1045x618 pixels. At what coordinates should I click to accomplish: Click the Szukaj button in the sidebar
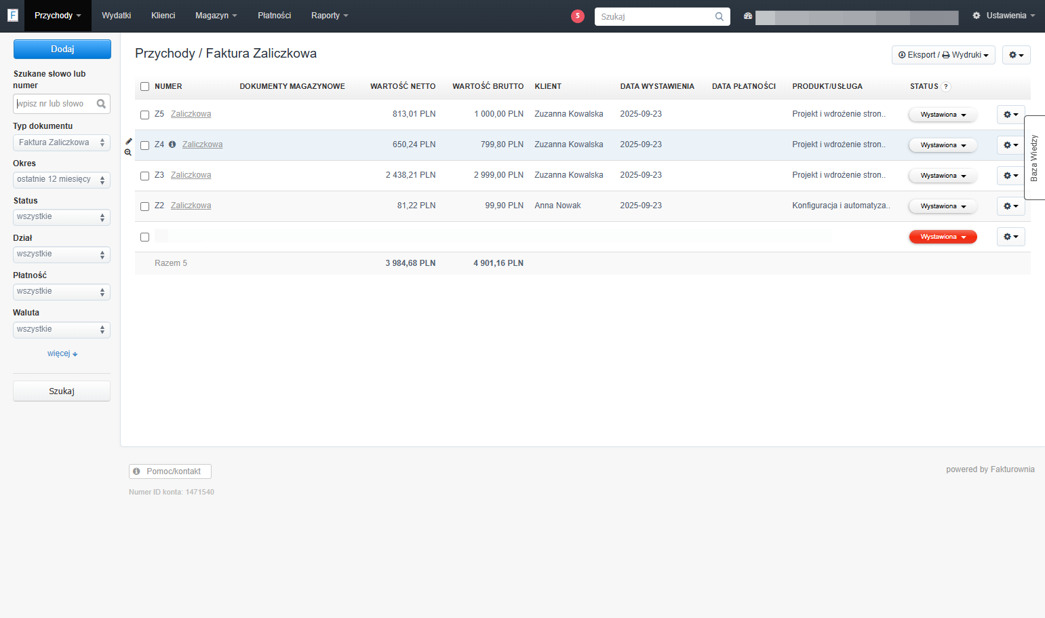point(62,391)
